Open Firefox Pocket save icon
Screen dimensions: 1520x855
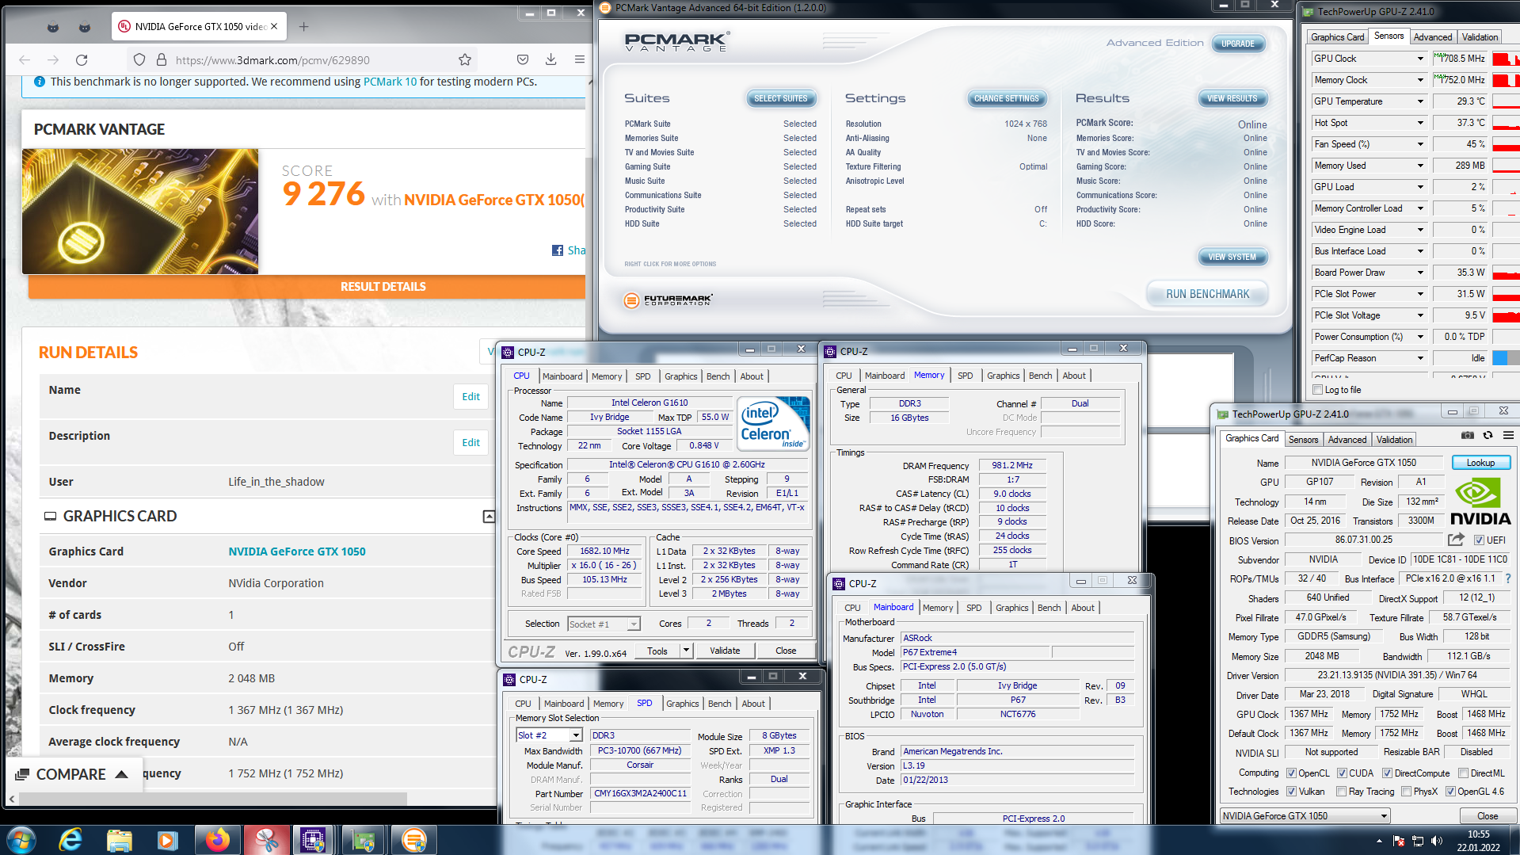[523, 59]
